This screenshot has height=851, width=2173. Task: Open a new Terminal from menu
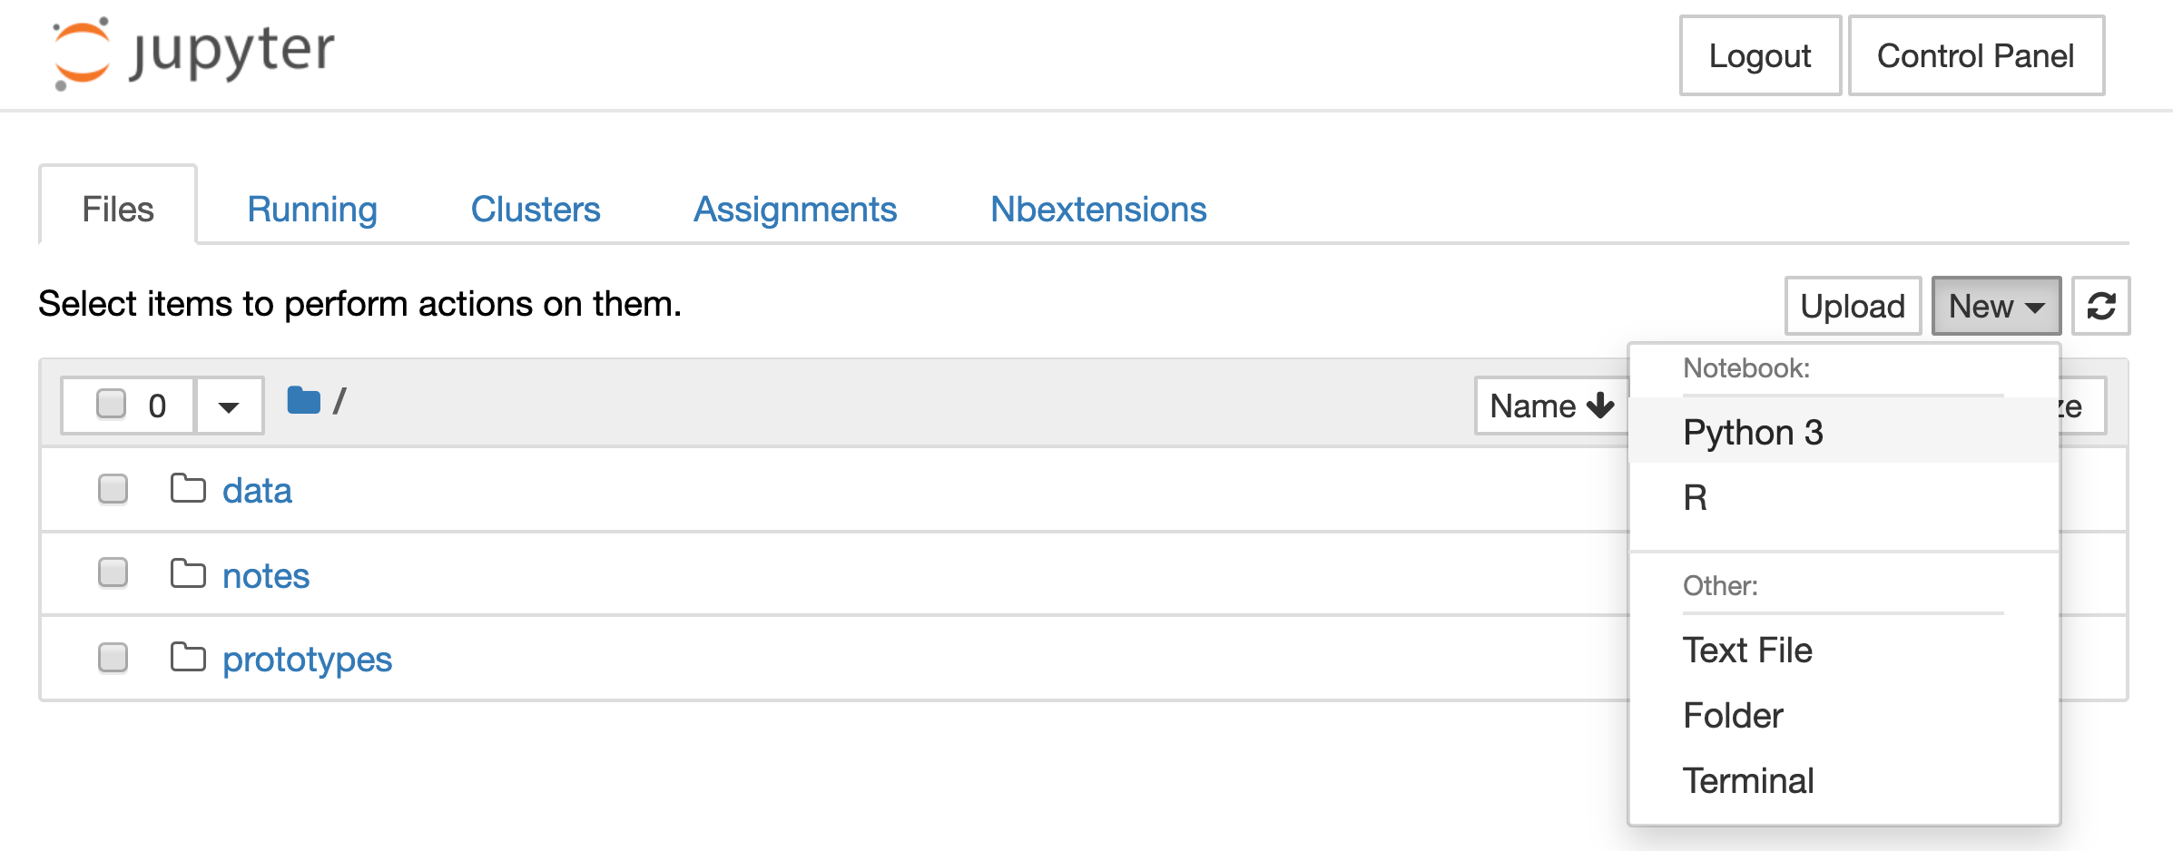click(1748, 781)
